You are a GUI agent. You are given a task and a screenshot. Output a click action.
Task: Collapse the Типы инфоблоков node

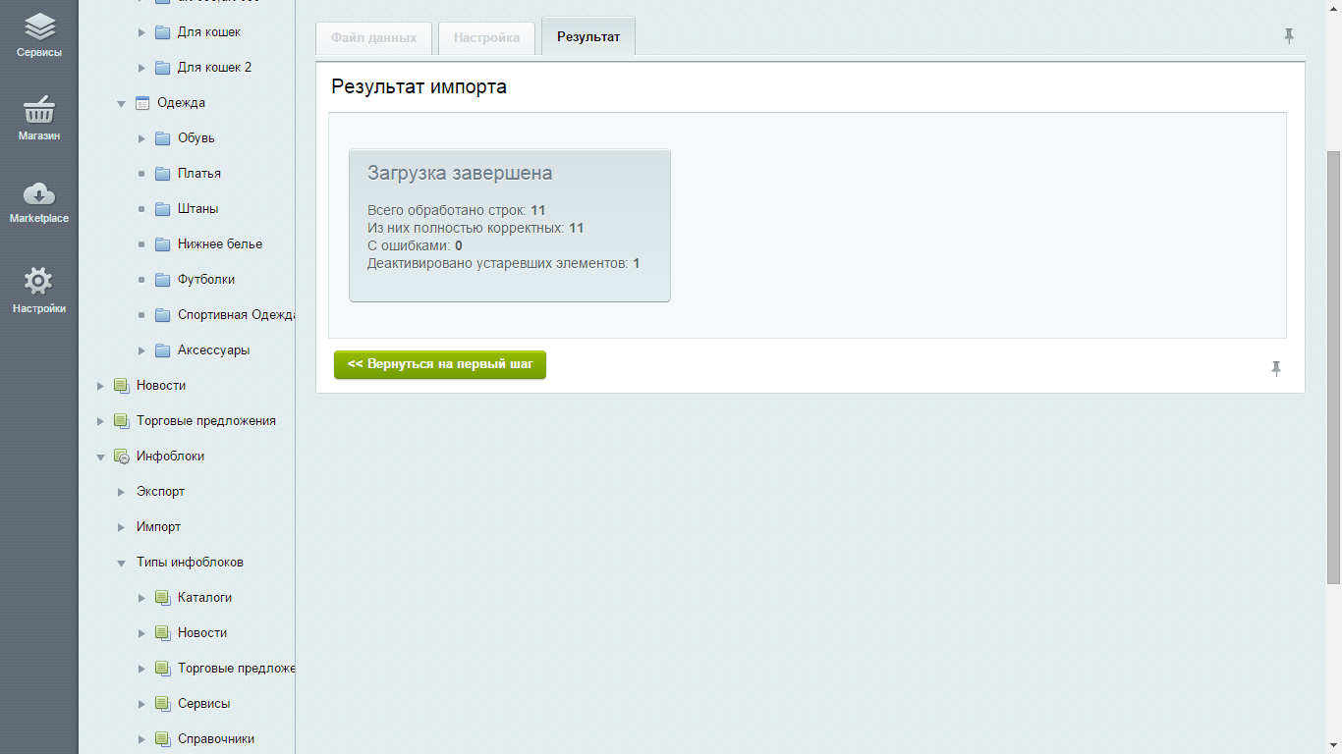click(122, 563)
